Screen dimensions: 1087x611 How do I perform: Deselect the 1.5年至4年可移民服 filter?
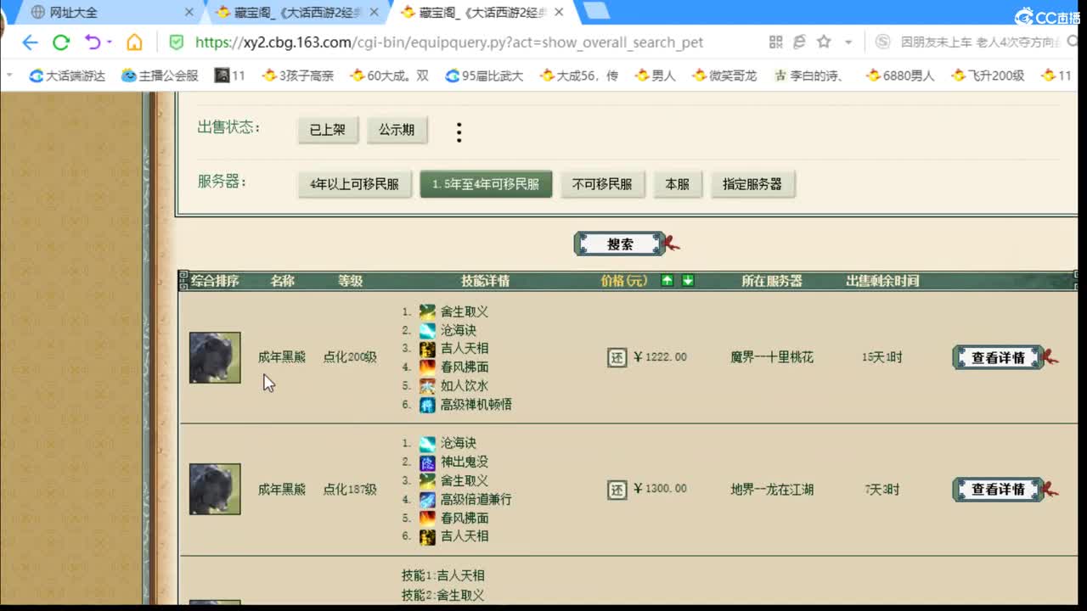coord(486,184)
